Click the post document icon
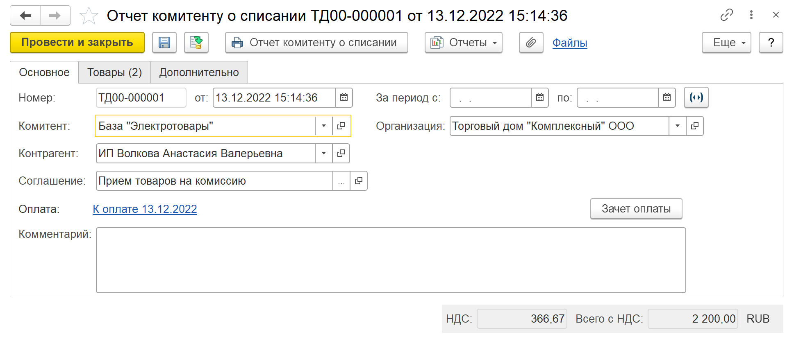This screenshot has height=339, width=794. 196,43
